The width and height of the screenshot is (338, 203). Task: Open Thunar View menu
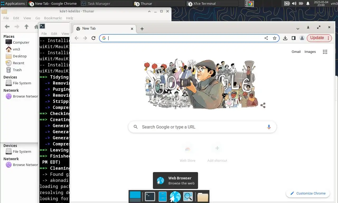[27, 18]
